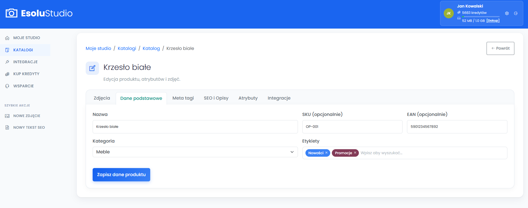Switch to the Integracje tab
The height and width of the screenshot is (208, 528).
[x=279, y=98]
